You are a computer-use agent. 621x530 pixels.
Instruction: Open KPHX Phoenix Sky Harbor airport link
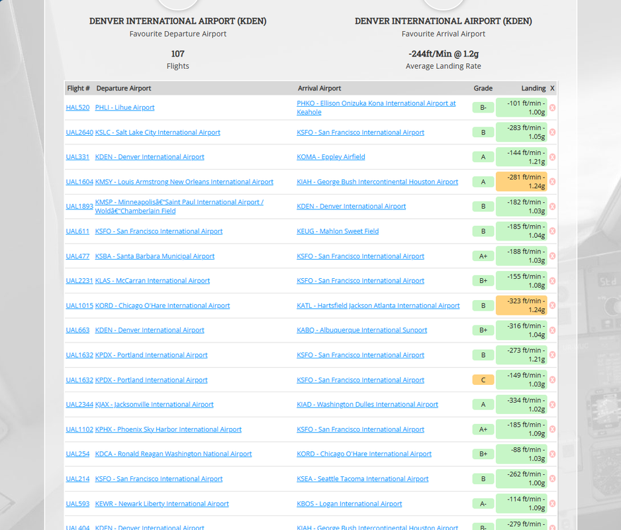coord(168,429)
